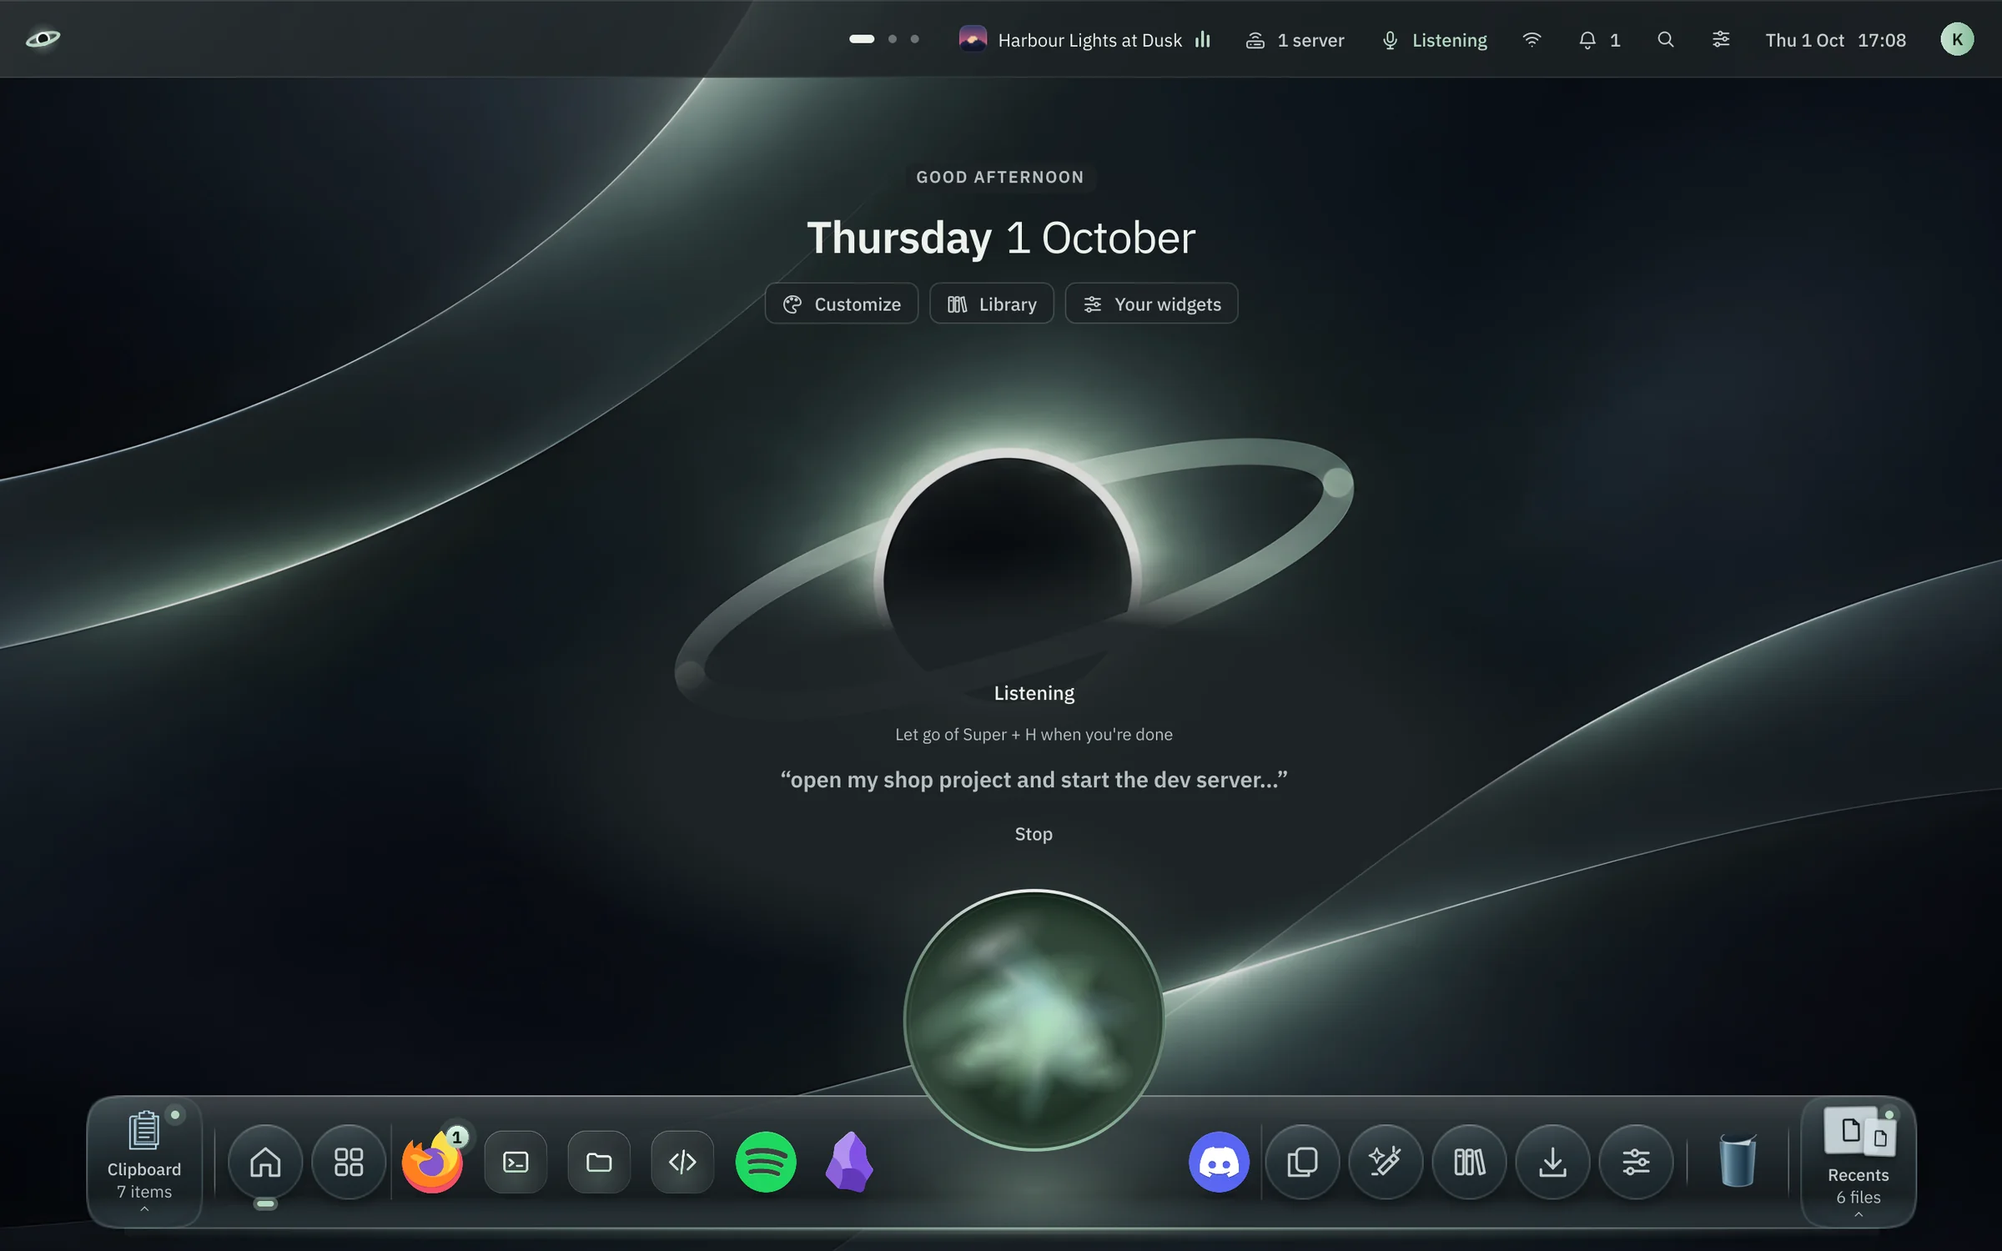The height and width of the screenshot is (1251, 2002).
Task: Open search in the top bar
Action: click(x=1665, y=39)
